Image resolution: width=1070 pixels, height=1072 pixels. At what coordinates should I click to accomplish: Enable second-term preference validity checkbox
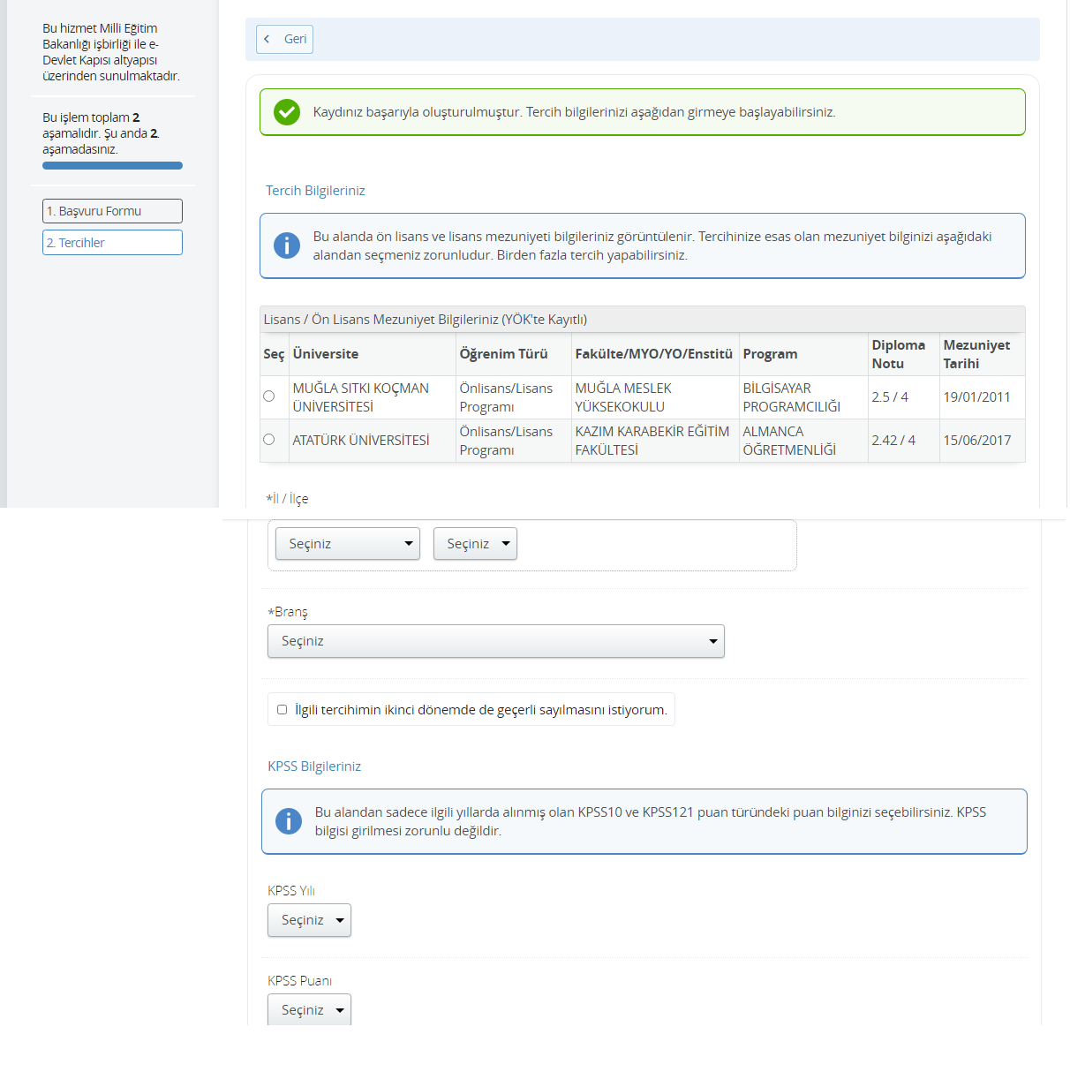pos(283,709)
